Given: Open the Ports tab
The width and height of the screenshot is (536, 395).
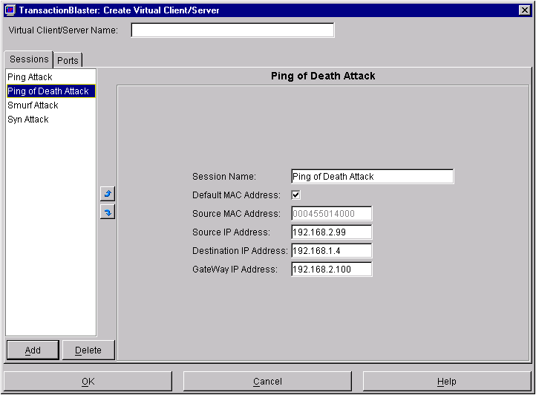Looking at the screenshot, I should pyautogui.click(x=68, y=61).
